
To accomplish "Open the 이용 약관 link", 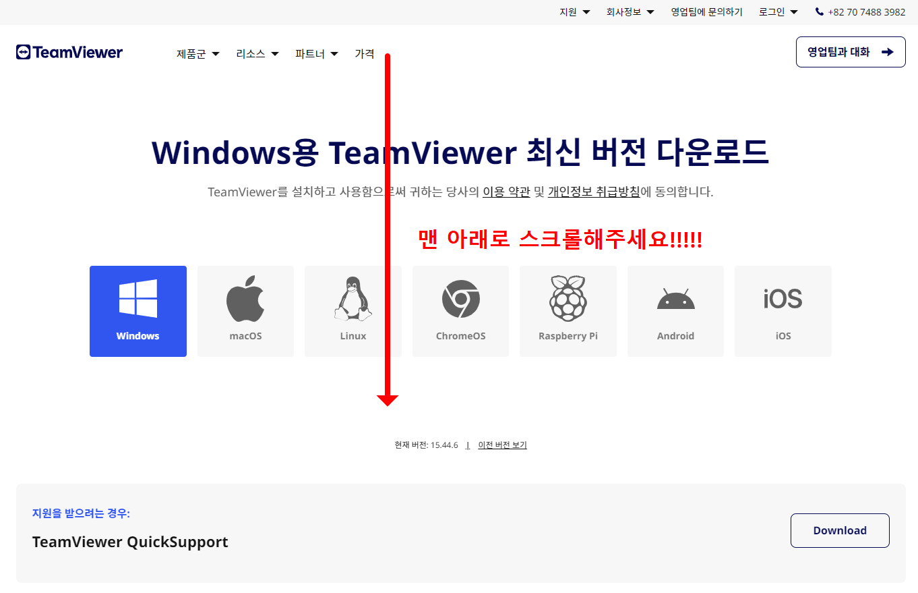I will coord(506,192).
